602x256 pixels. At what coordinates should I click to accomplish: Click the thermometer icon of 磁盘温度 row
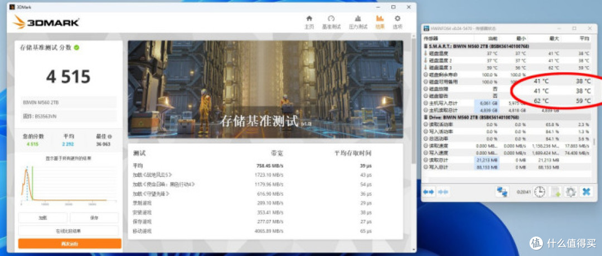pyautogui.click(x=425, y=53)
